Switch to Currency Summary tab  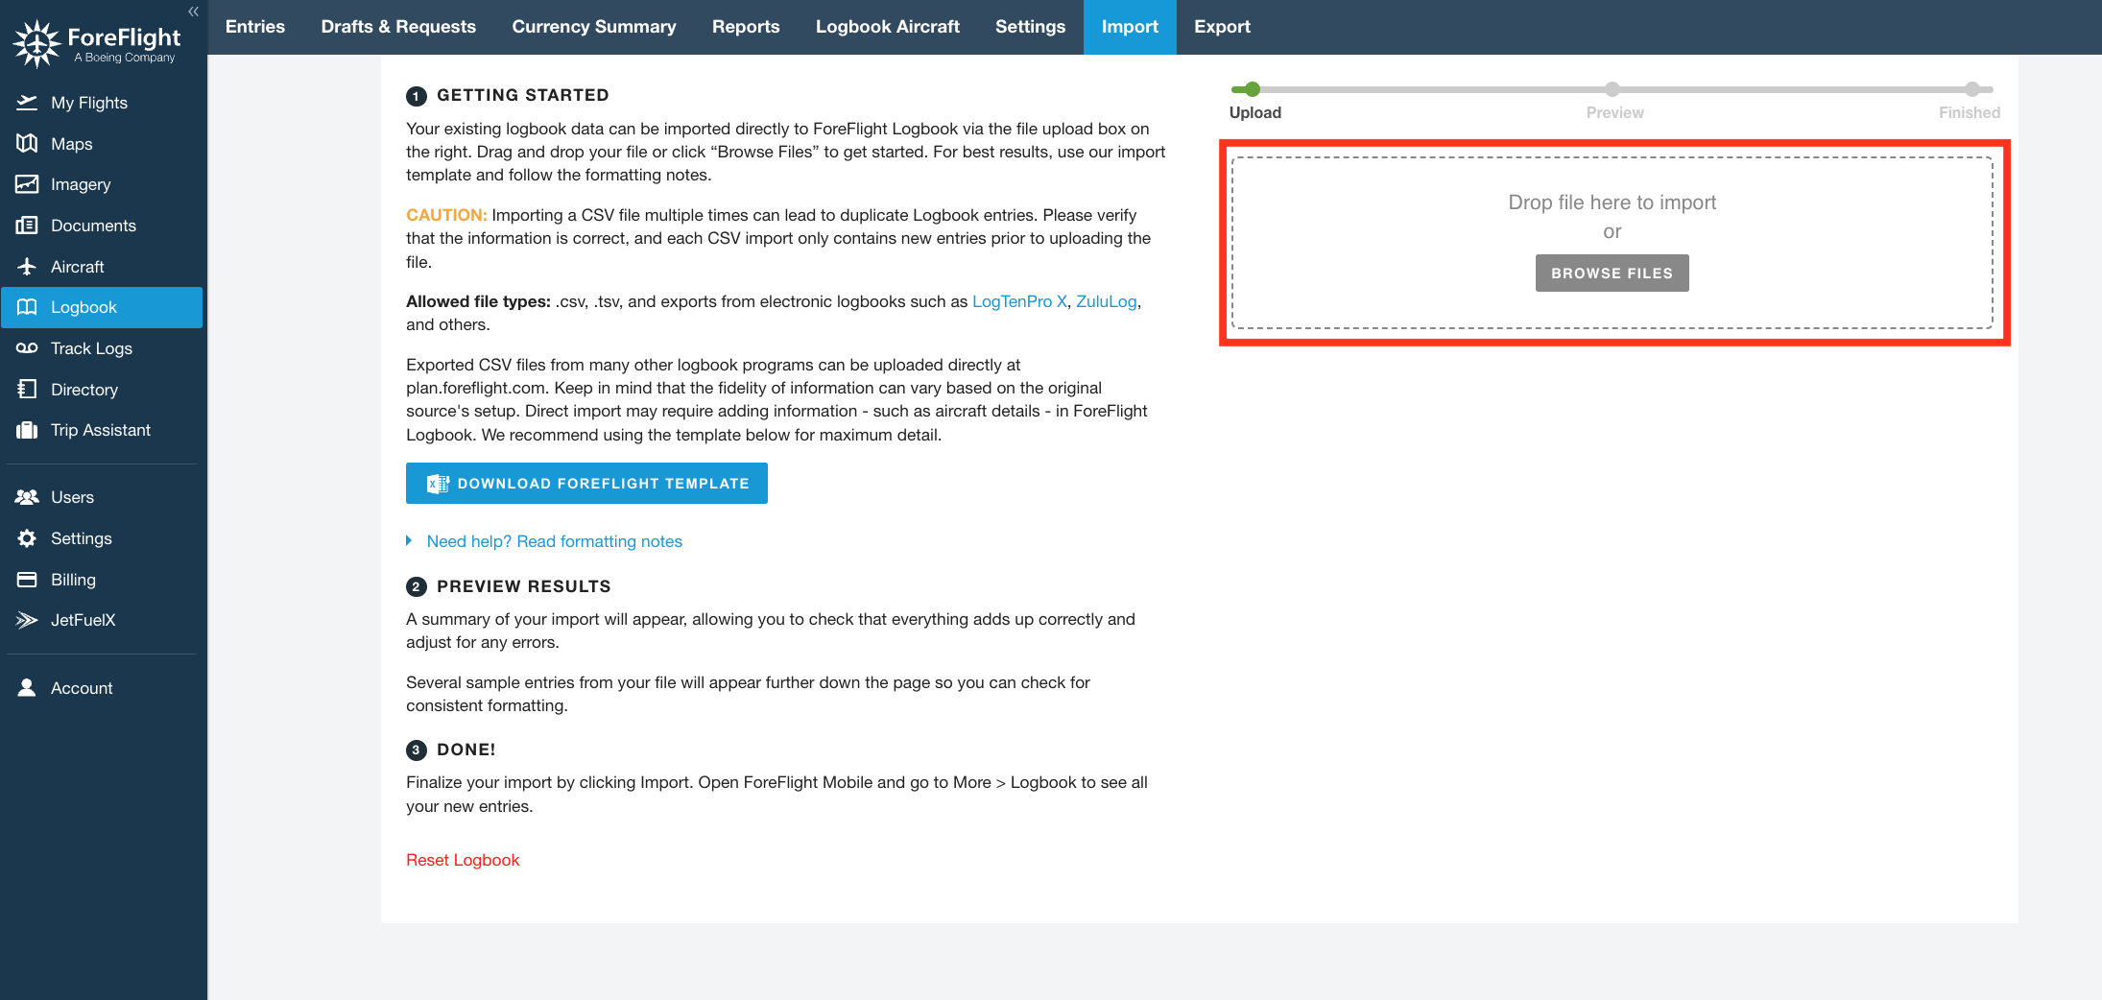[594, 27]
